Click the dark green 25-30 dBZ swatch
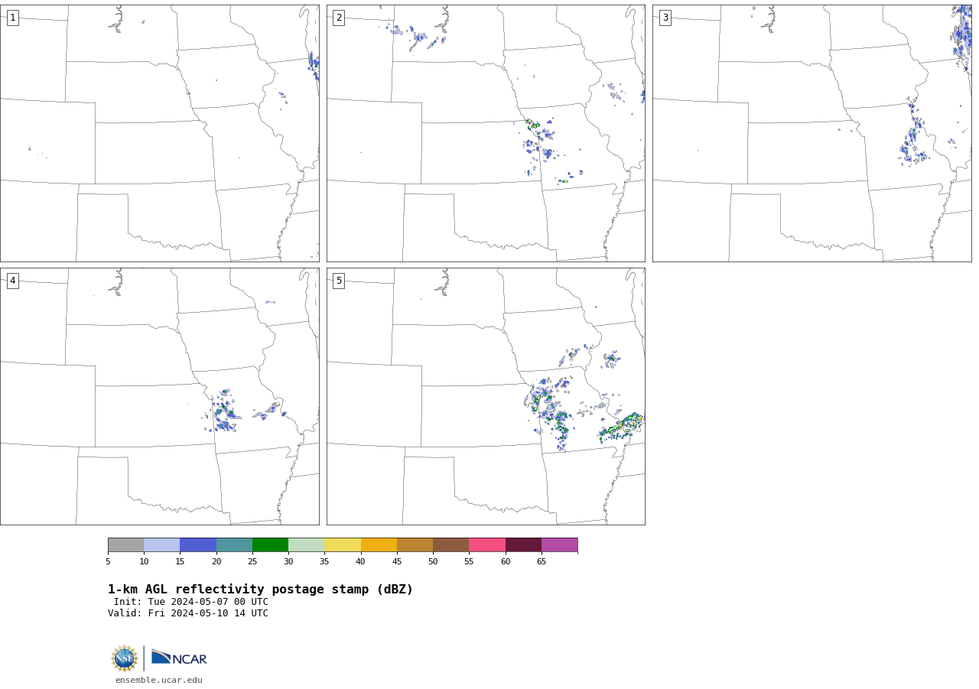This screenshot has width=979, height=689. coord(270,544)
